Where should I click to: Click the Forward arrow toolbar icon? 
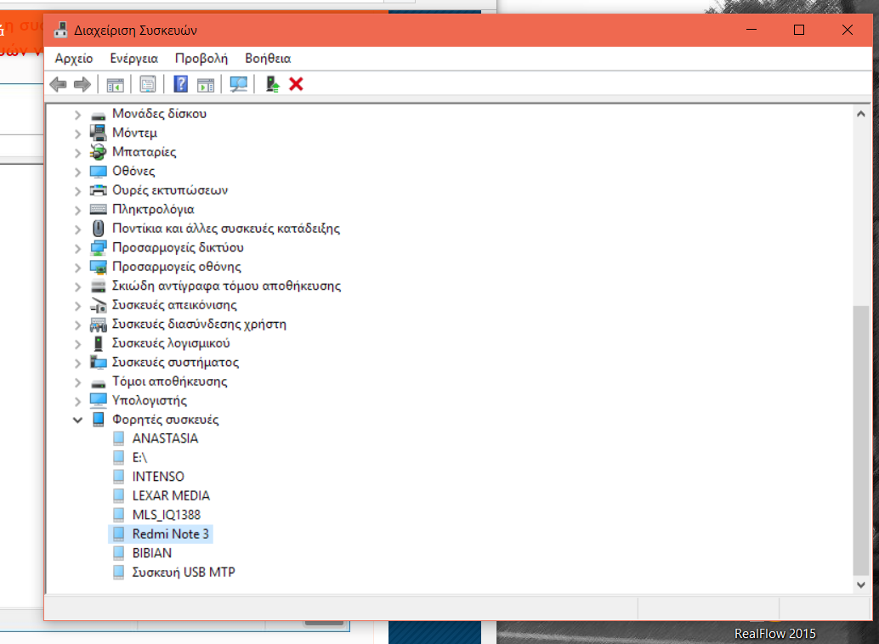tap(82, 85)
